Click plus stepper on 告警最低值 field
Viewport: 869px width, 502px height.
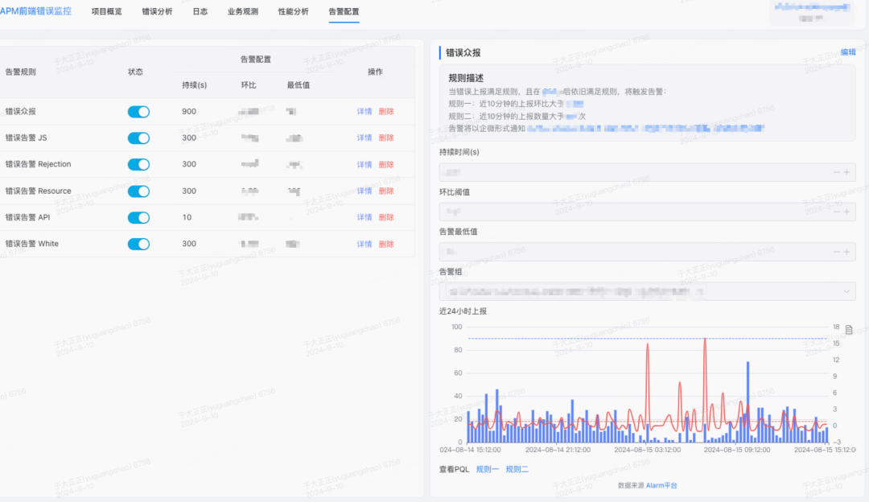coord(846,252)
